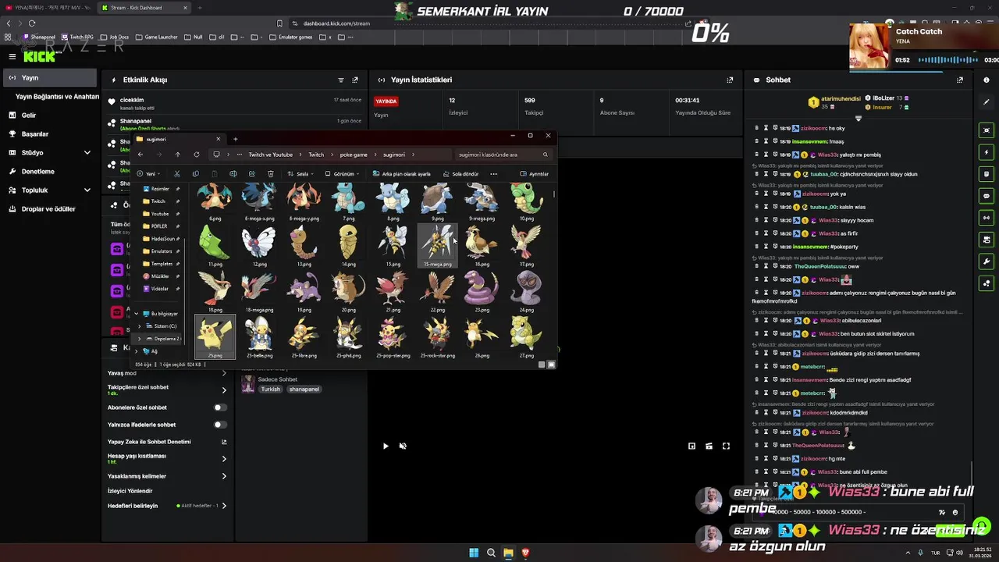
Task: Pop out the Etkinlik Akışı panel
Action: pyautogui.click(x=355, y=80)
